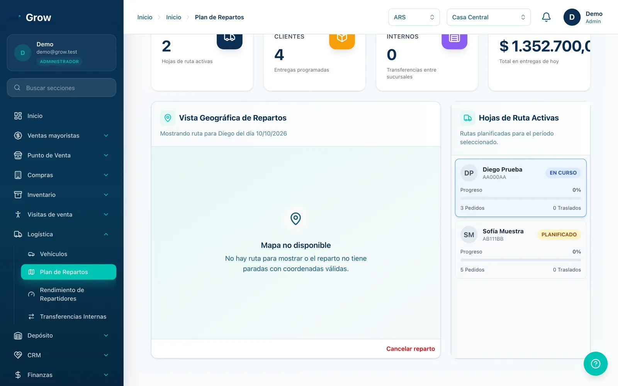
Task: Open Rendimiento de Repartidores menu item
Action: 68,294
